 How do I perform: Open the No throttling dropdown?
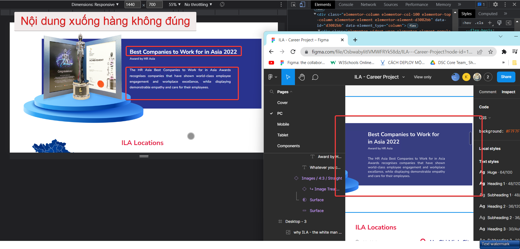coord(198,5)
